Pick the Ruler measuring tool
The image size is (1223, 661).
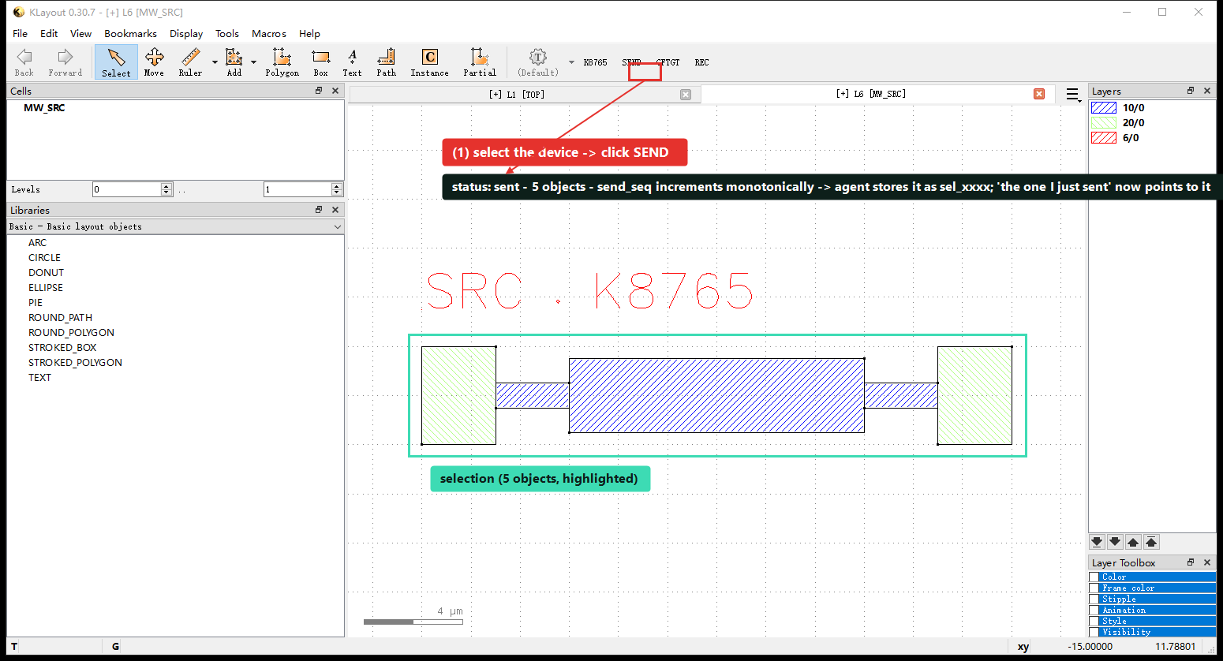[x=190, y=62]
